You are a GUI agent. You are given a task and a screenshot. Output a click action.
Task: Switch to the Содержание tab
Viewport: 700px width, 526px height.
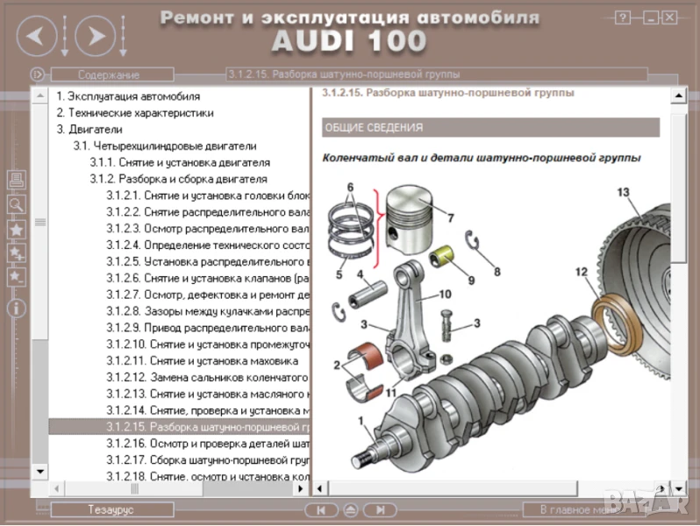click(x=108, y=75)
